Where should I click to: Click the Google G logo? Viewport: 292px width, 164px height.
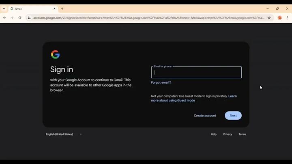coord(55,54)
